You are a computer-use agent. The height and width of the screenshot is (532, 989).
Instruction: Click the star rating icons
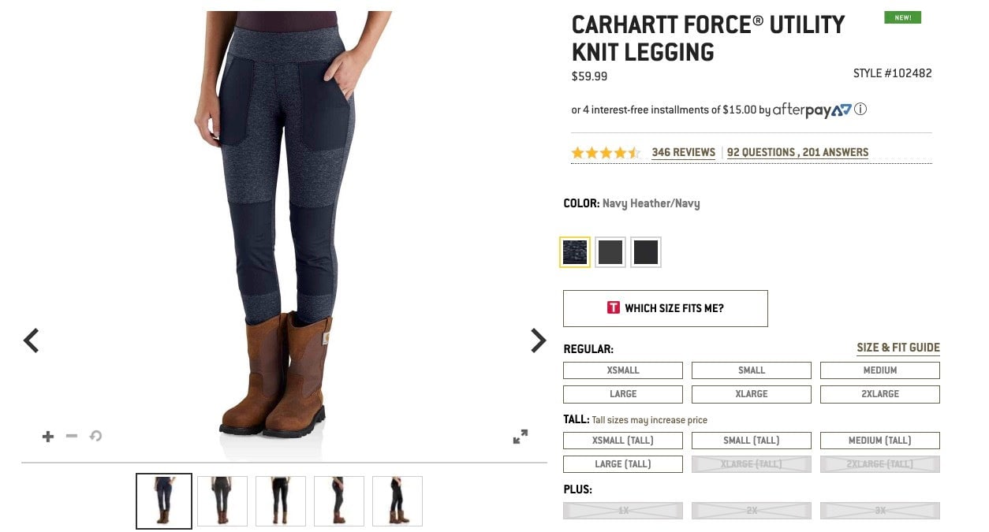point(606,153)
